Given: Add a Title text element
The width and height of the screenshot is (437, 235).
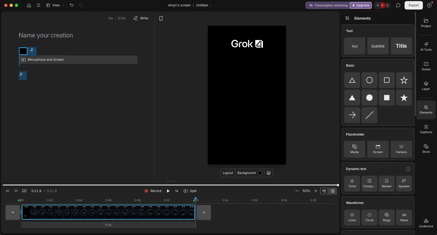Looking at the screenshot, I should 401,46.
